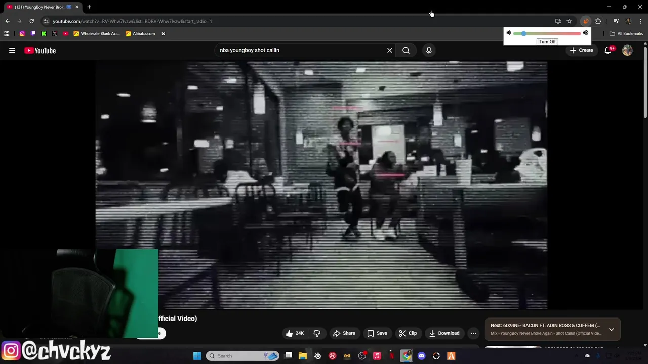Viewport: 648px width, 364px height.
Task: Click the Create button
Action: [581, 50]
